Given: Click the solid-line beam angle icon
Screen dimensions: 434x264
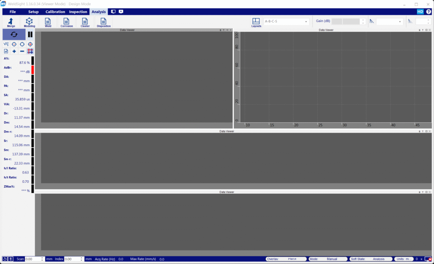Looking at the screenshot, I should (372, 21).
